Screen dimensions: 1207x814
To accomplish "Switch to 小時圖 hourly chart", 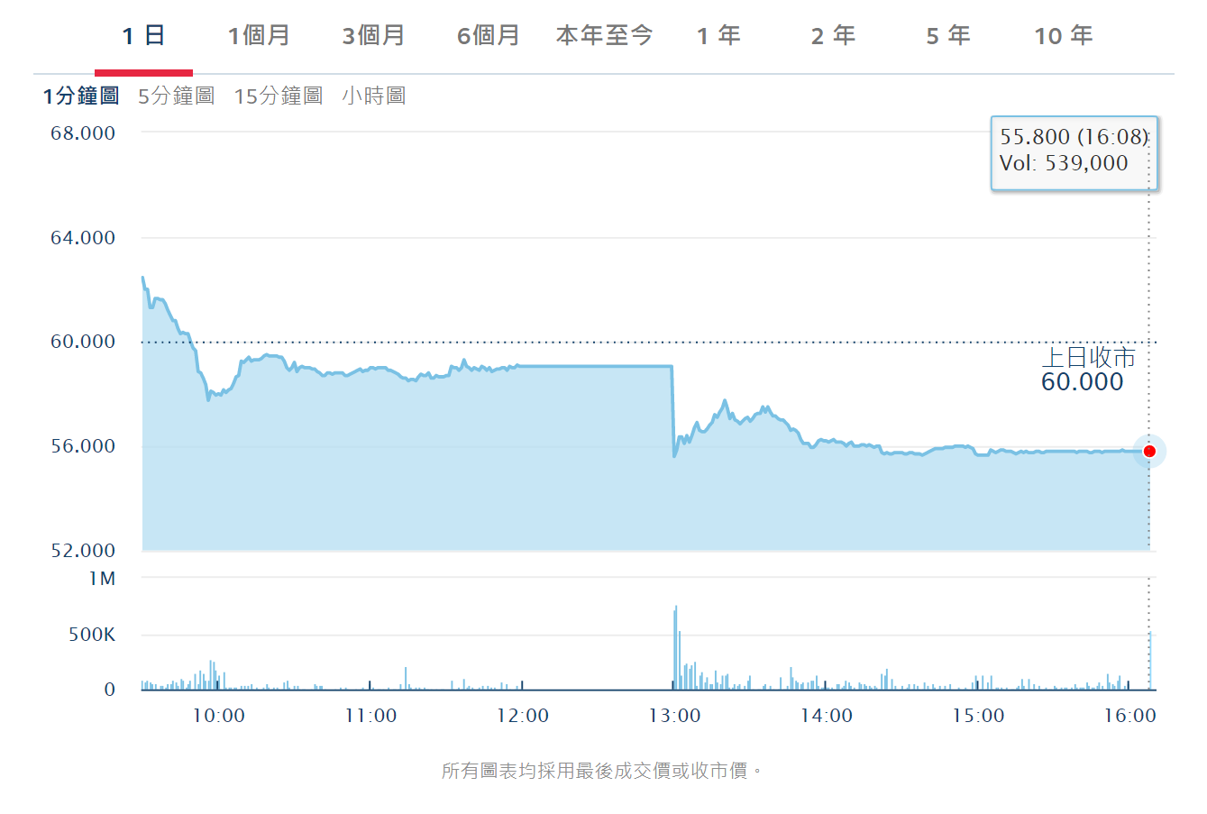I will pos(374,96).
